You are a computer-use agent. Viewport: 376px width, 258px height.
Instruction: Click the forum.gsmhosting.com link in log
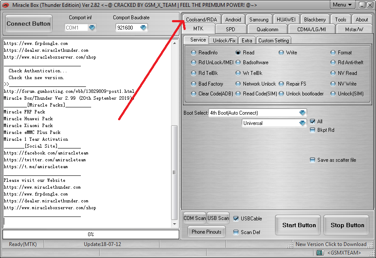69,92
